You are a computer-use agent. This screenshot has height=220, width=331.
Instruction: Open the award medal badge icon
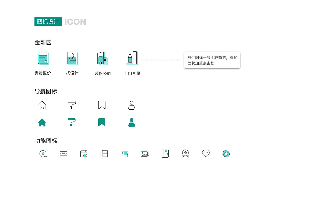(x=185, y=153)
